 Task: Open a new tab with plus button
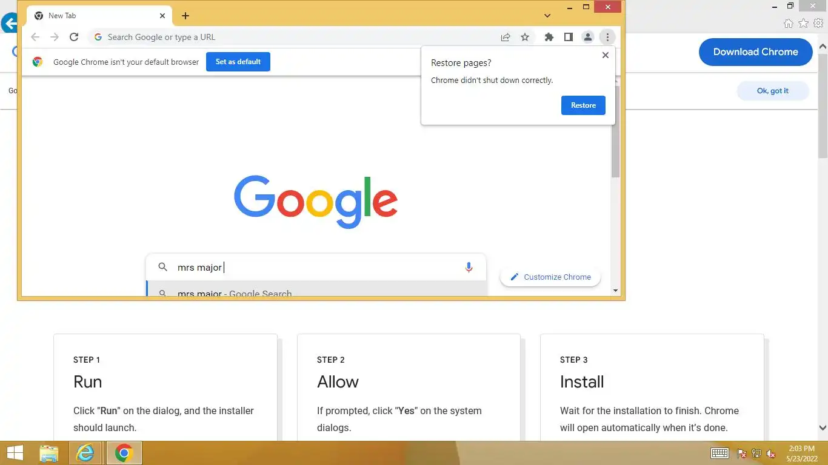185,16
